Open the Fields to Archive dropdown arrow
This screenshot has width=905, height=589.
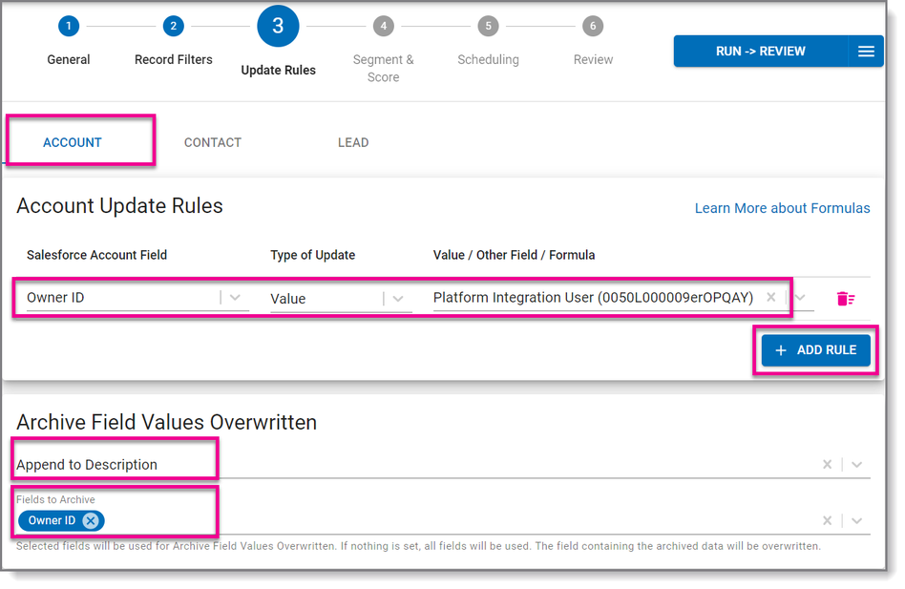click(x=856, y=521)
